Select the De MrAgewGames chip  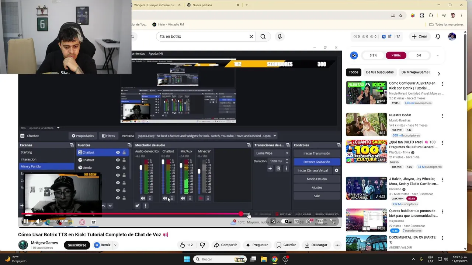(416, 72)
